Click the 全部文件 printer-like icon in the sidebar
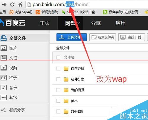This screenshot has width=148, height=120. 4,38
